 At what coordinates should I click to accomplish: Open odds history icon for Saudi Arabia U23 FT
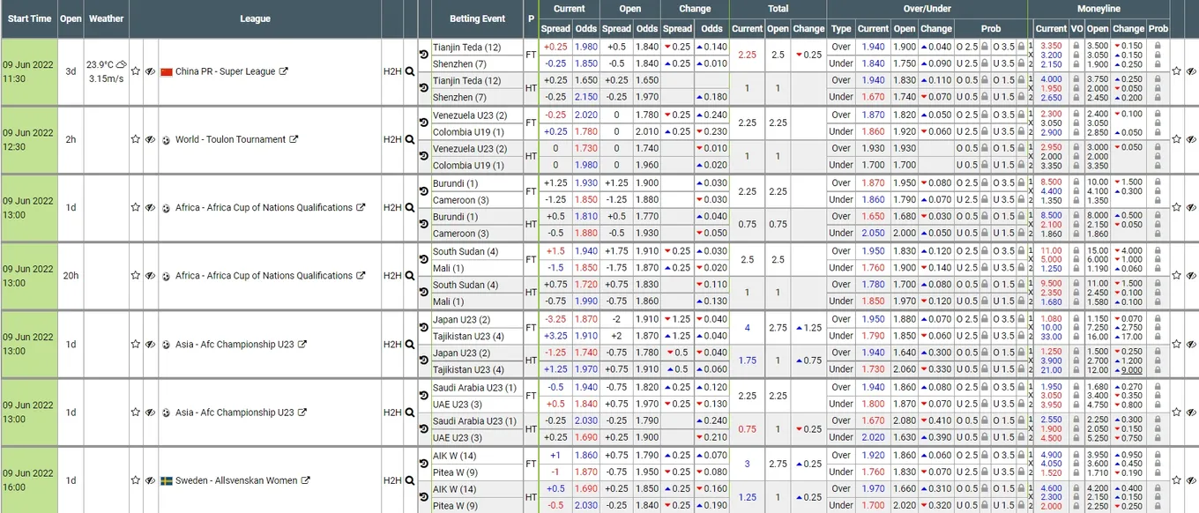click(424, 396)
